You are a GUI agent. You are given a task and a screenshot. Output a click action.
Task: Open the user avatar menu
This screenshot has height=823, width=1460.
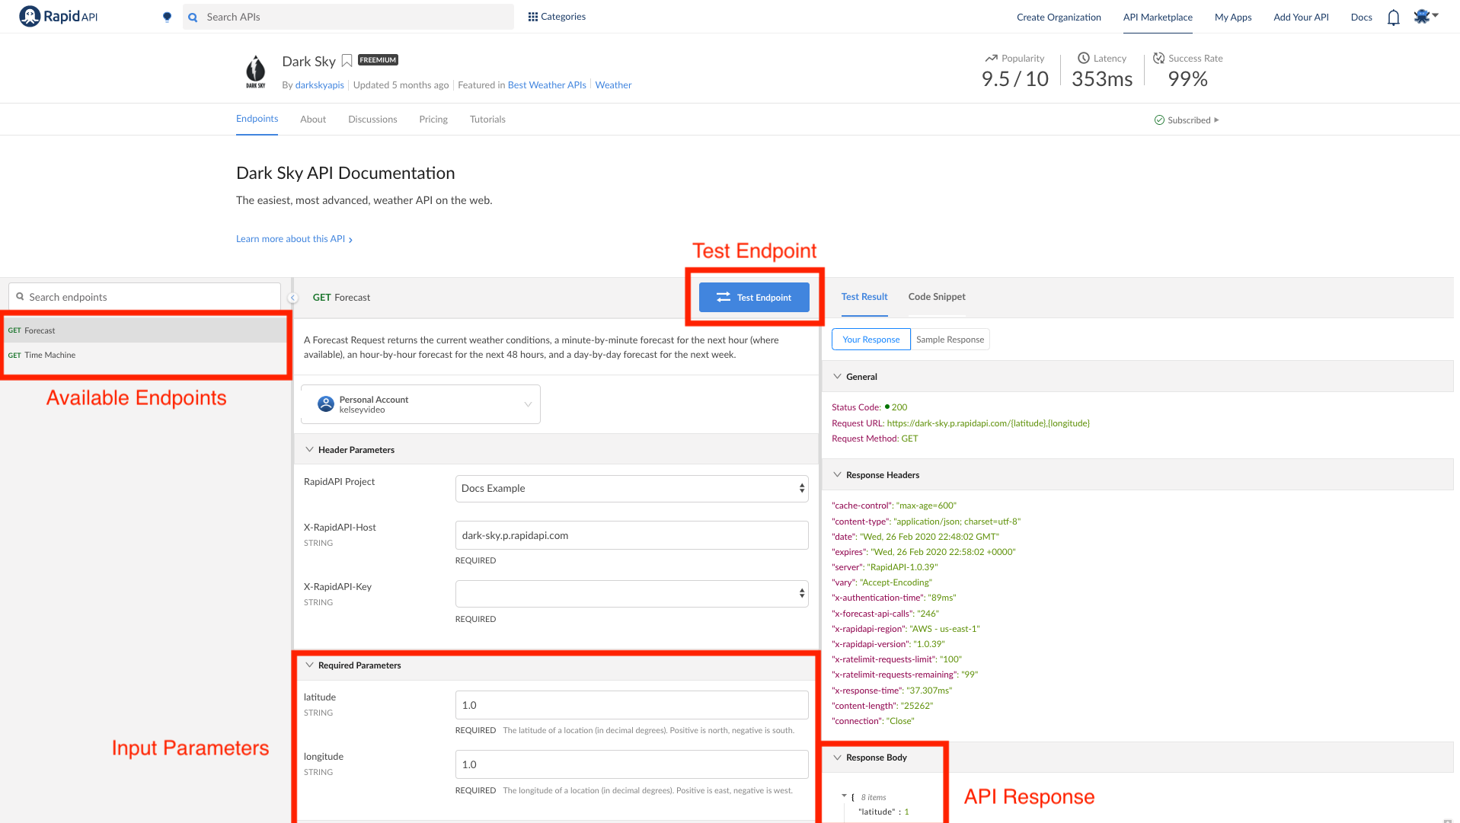(x=1426, y=17)
